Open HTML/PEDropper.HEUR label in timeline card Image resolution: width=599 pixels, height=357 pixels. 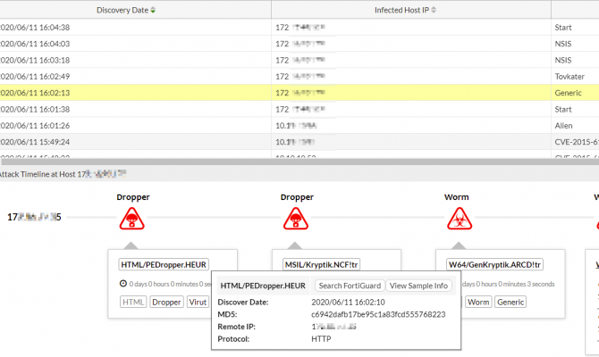coord(164,264)
